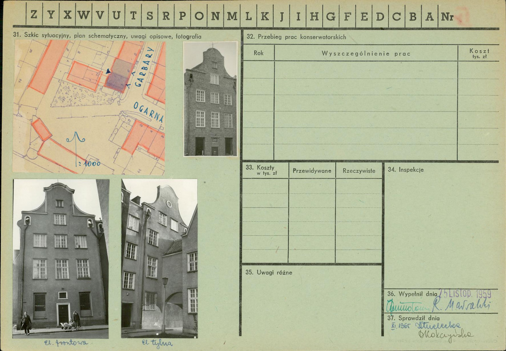Open the rear elevation photo with street lamp
Screen dimensions: 506x351
point(159,258)
